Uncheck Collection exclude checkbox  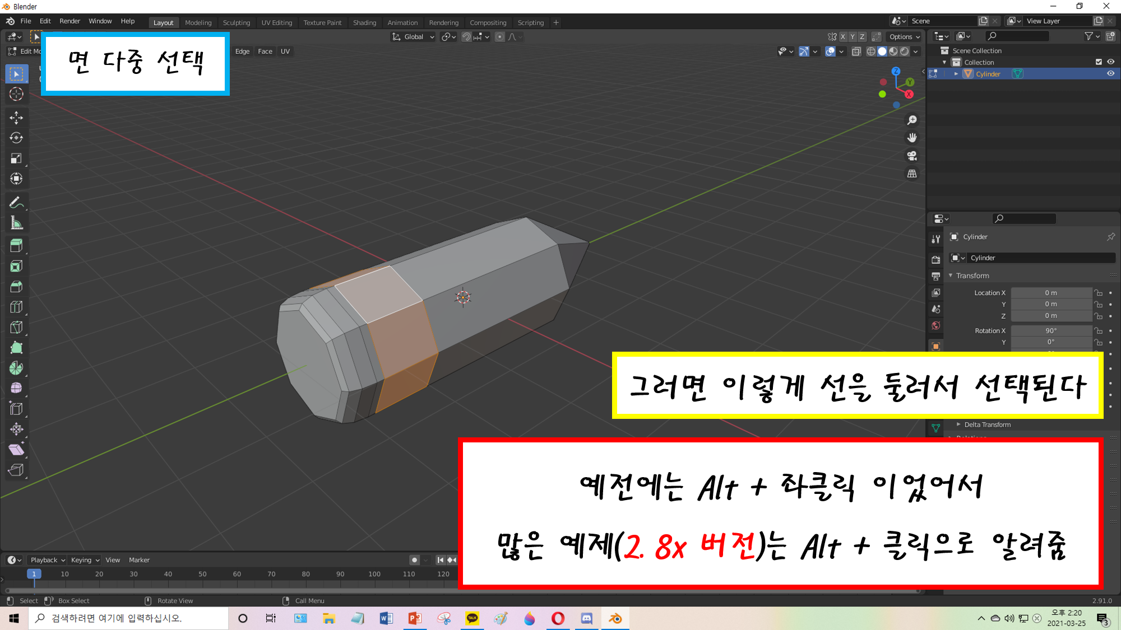1099,62
